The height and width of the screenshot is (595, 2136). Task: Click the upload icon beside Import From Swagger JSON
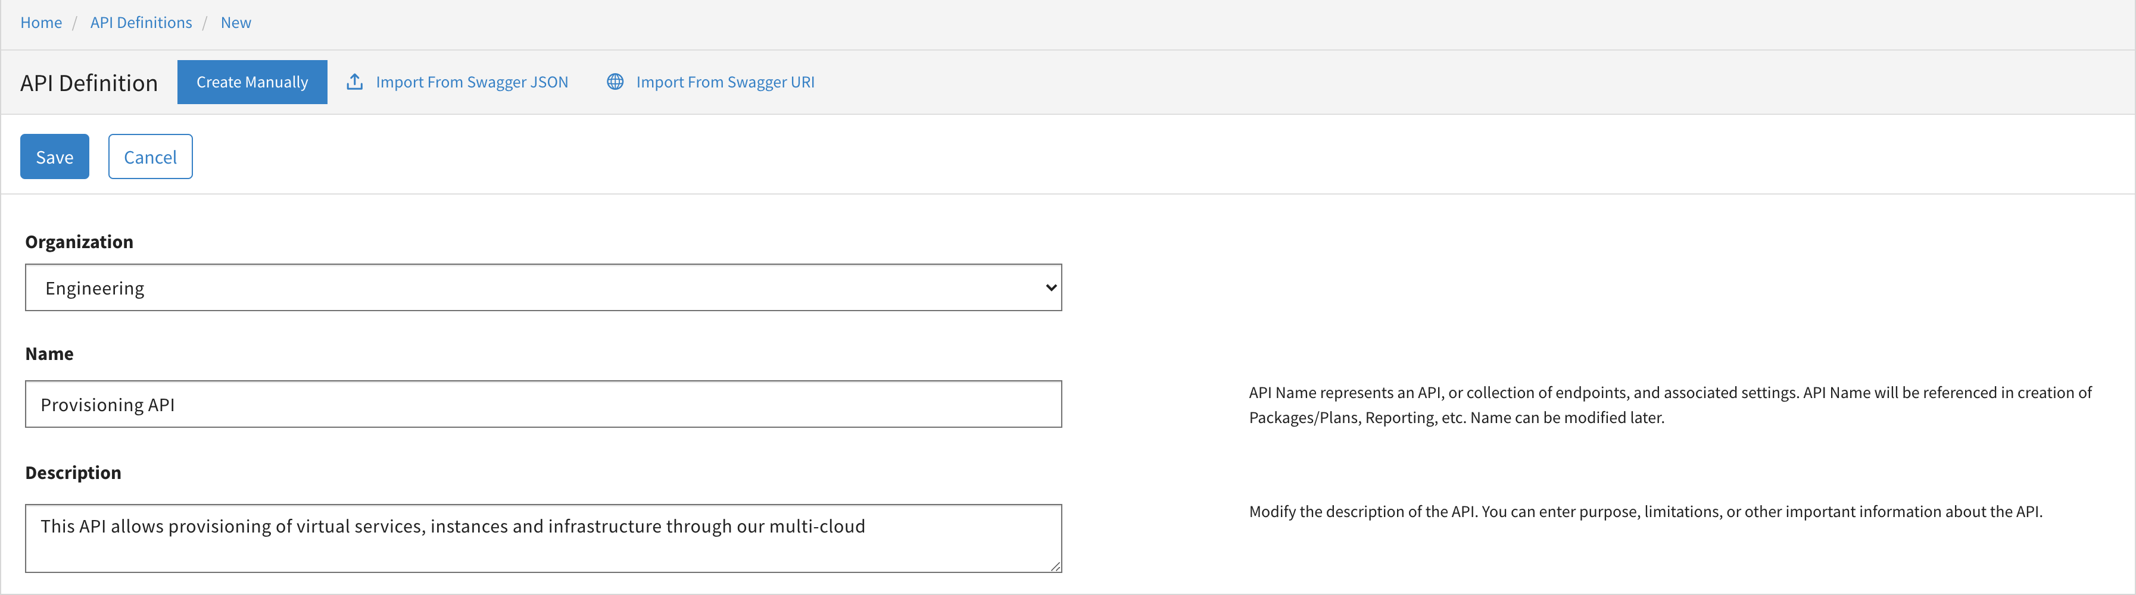(x=354, y=81)
